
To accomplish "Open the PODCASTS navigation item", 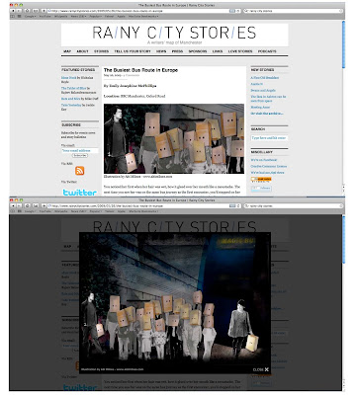I will (267, 51).
